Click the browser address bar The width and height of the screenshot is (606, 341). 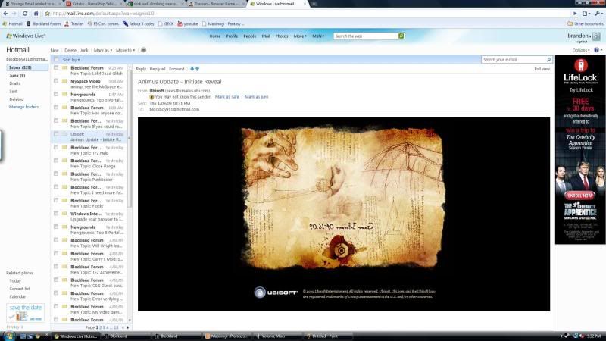click(x=309, y=14)
